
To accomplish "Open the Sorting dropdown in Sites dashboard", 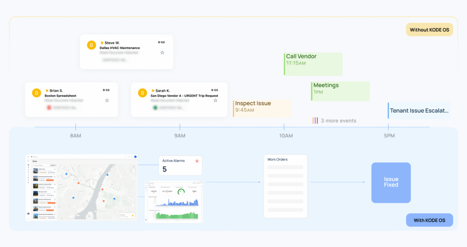I will (x=53, y=165).
